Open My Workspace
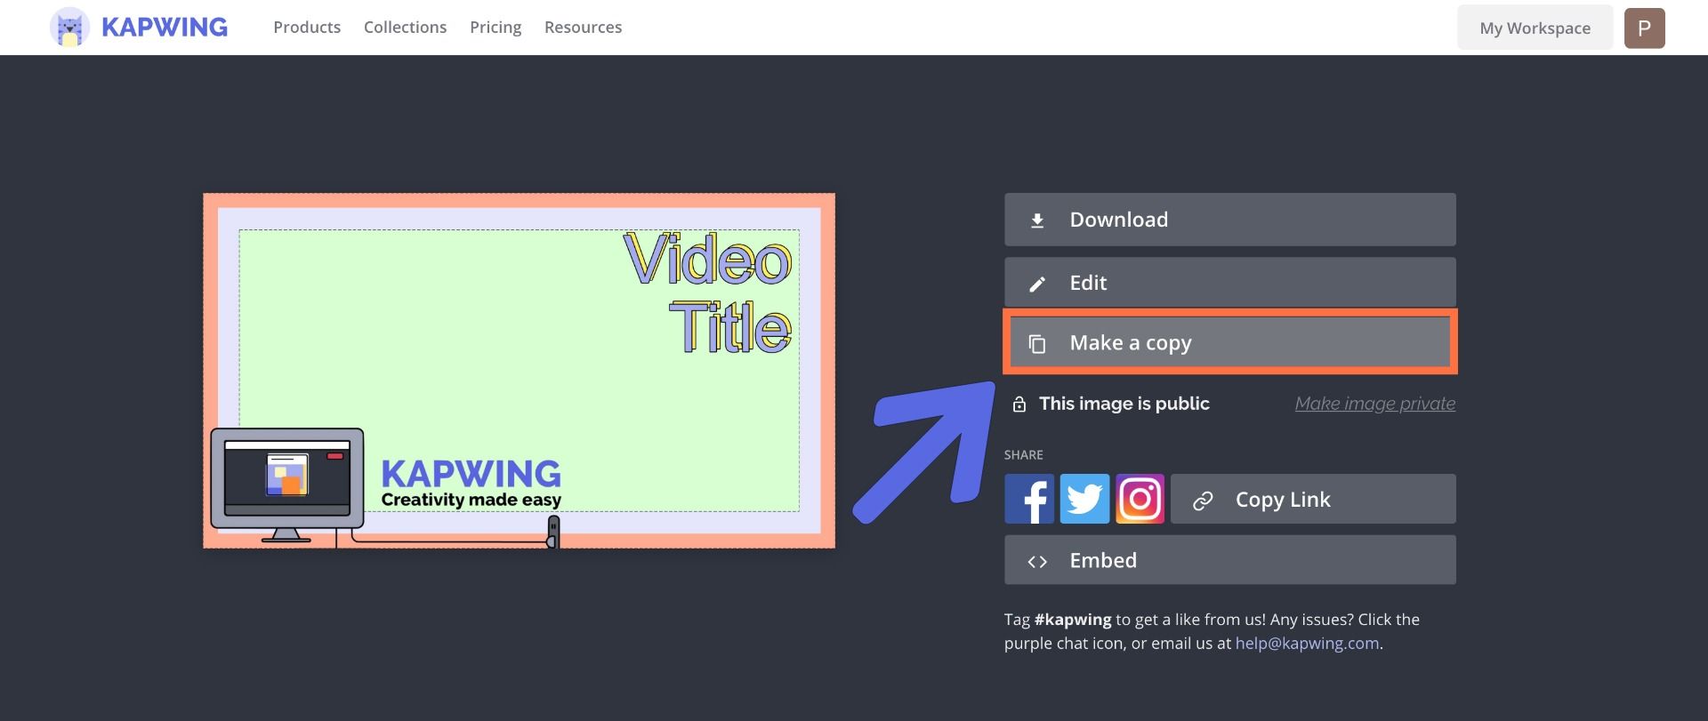1708x721 pixels. point(1535,28)
